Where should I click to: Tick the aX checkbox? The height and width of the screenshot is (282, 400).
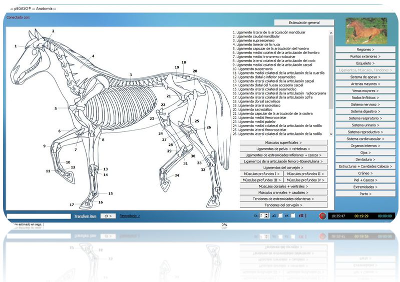(x=280, y=216)
